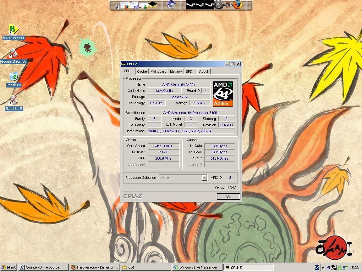Switch to the Memory tab
Screen dimensions: 362x272
coord(176,71)
